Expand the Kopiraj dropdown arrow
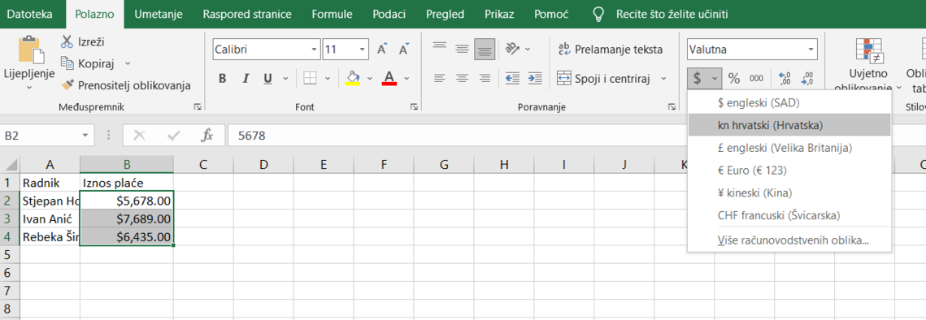The height and width of the screenshot is (320, 926). coord(128,63)
